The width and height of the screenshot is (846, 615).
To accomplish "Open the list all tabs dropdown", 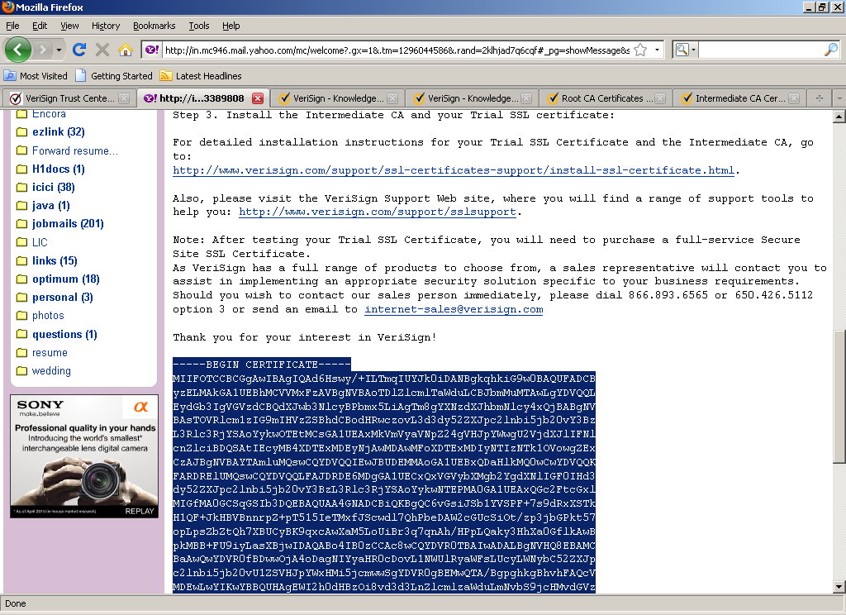I will [839, 98].
